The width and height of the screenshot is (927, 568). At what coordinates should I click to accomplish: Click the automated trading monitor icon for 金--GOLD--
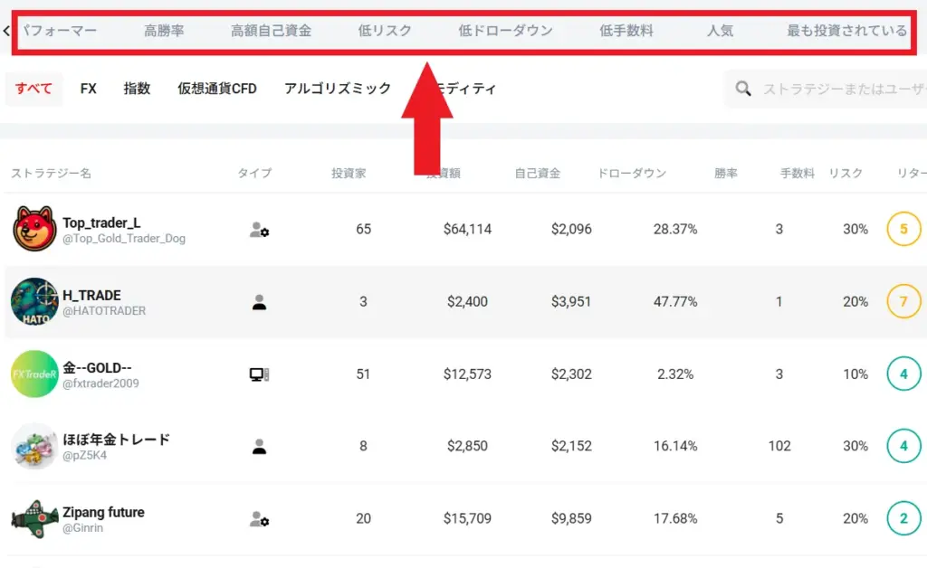[256, 374]
